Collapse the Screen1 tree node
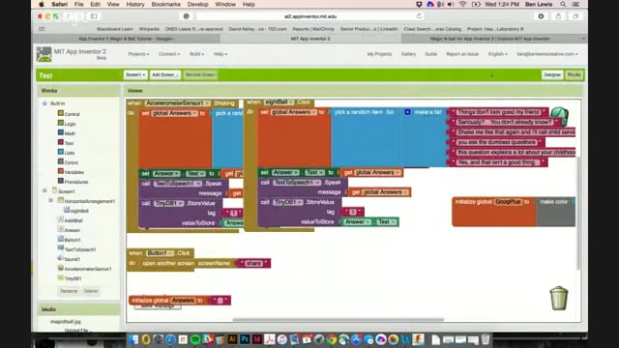Viewport: 619px width, 348px height. pos(44,191)
